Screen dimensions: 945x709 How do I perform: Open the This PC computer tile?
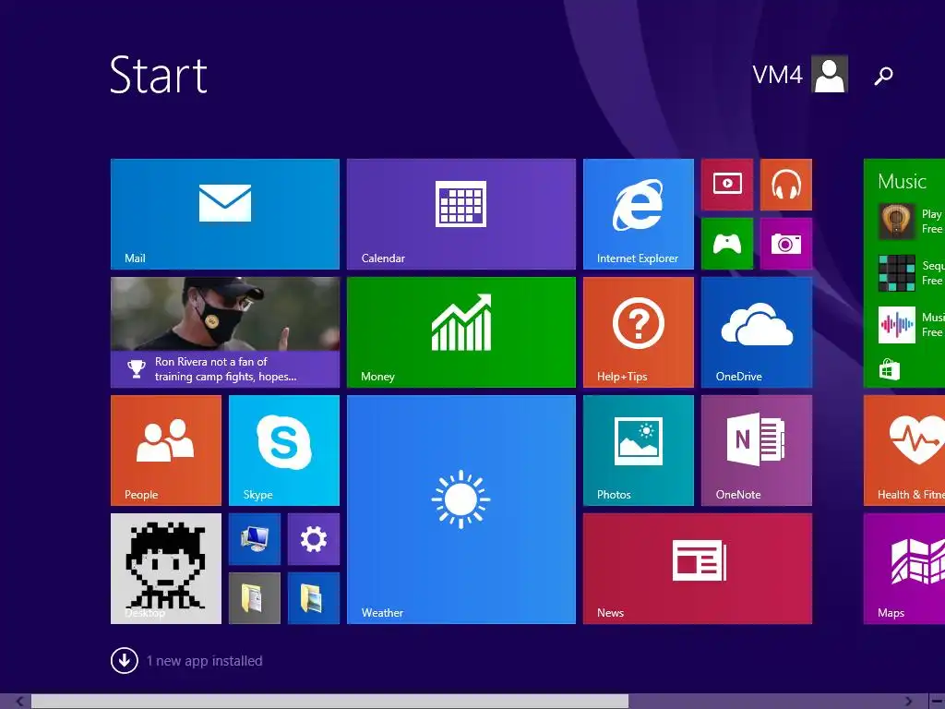click(x=255, y=539)
